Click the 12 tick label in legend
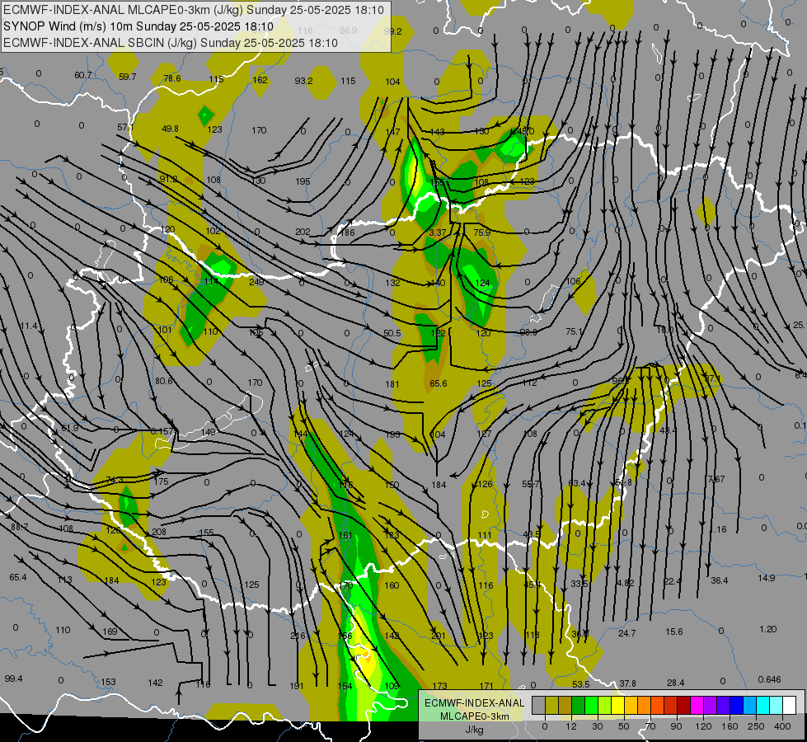 [570, 726]
